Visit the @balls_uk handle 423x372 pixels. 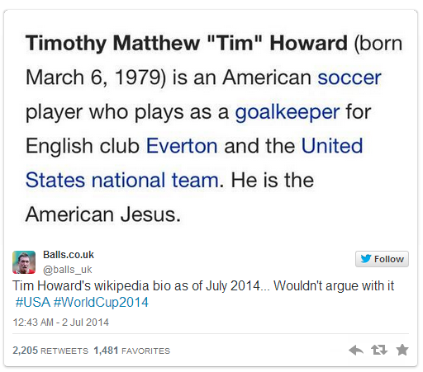(68, 270)
